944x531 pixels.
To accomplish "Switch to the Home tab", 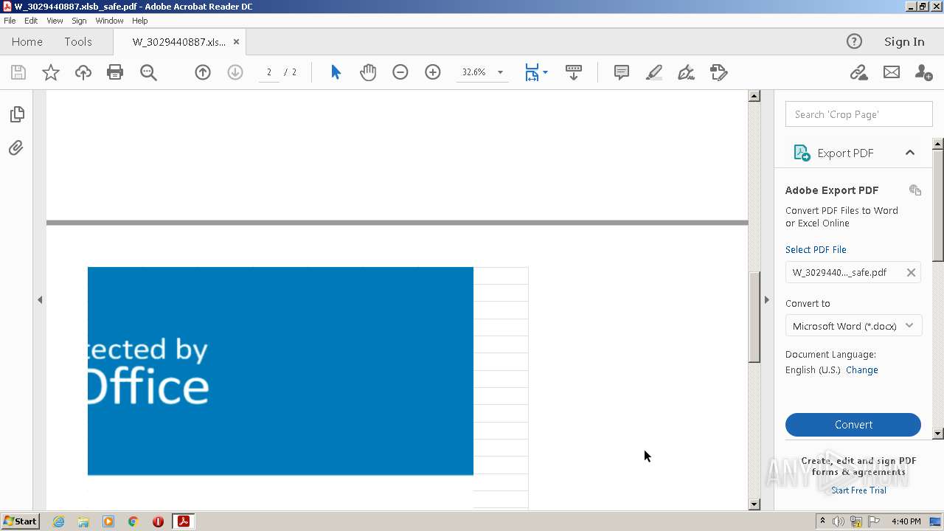I will click(27, 41).
